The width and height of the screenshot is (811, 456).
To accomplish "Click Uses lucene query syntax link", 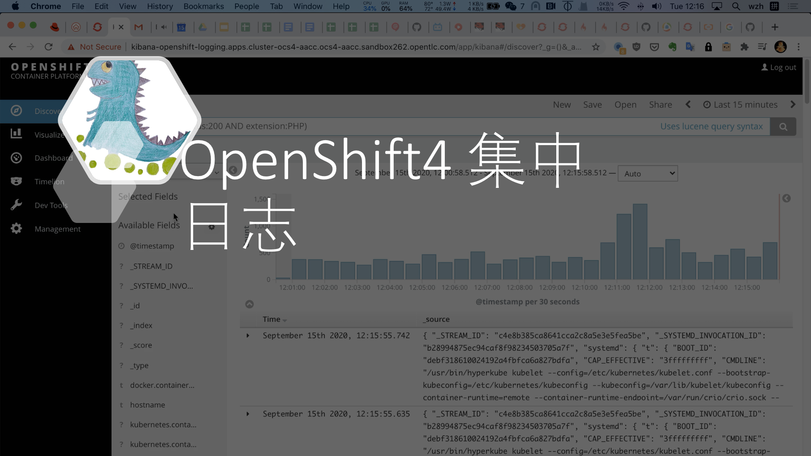I will tap(711, 126).
